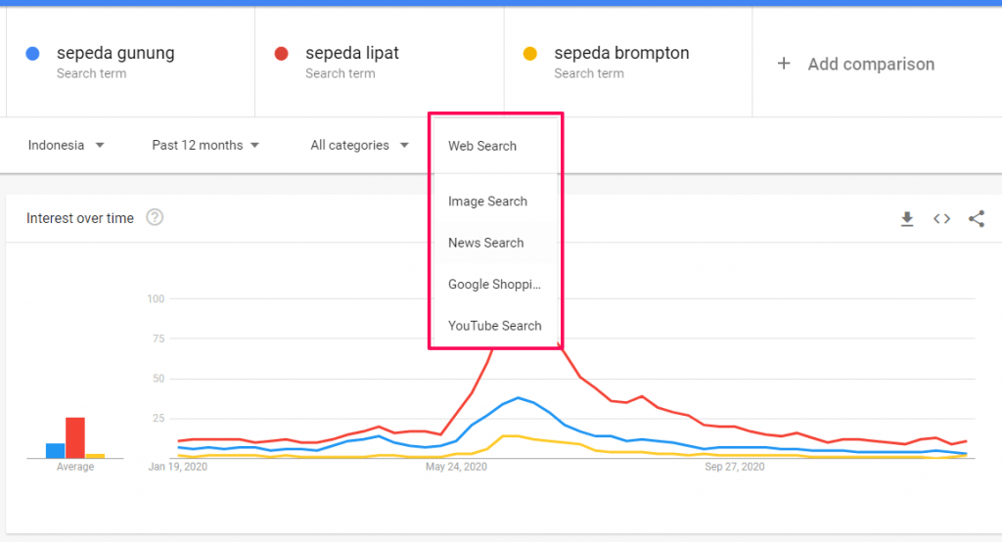Expand the Past 12 months time filter
1002x542 pixels.
pos(205,146)
